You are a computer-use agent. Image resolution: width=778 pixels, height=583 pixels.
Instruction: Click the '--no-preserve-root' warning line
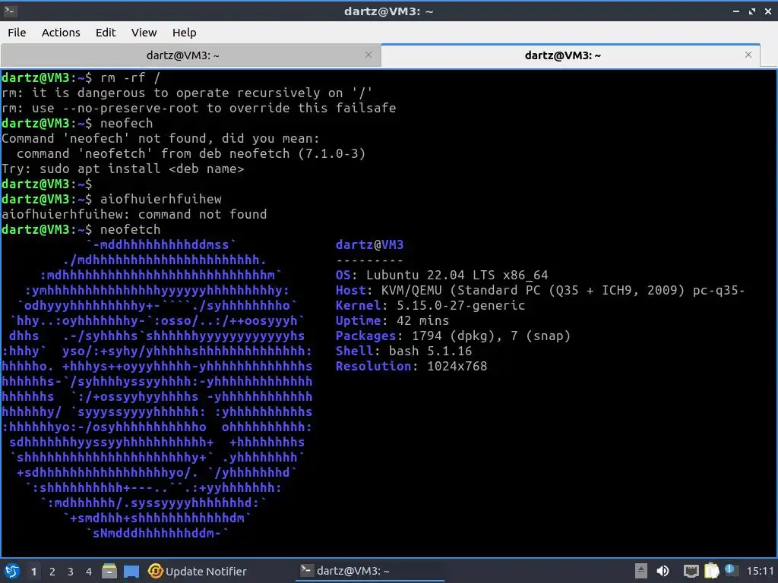[x=198, y=108]
